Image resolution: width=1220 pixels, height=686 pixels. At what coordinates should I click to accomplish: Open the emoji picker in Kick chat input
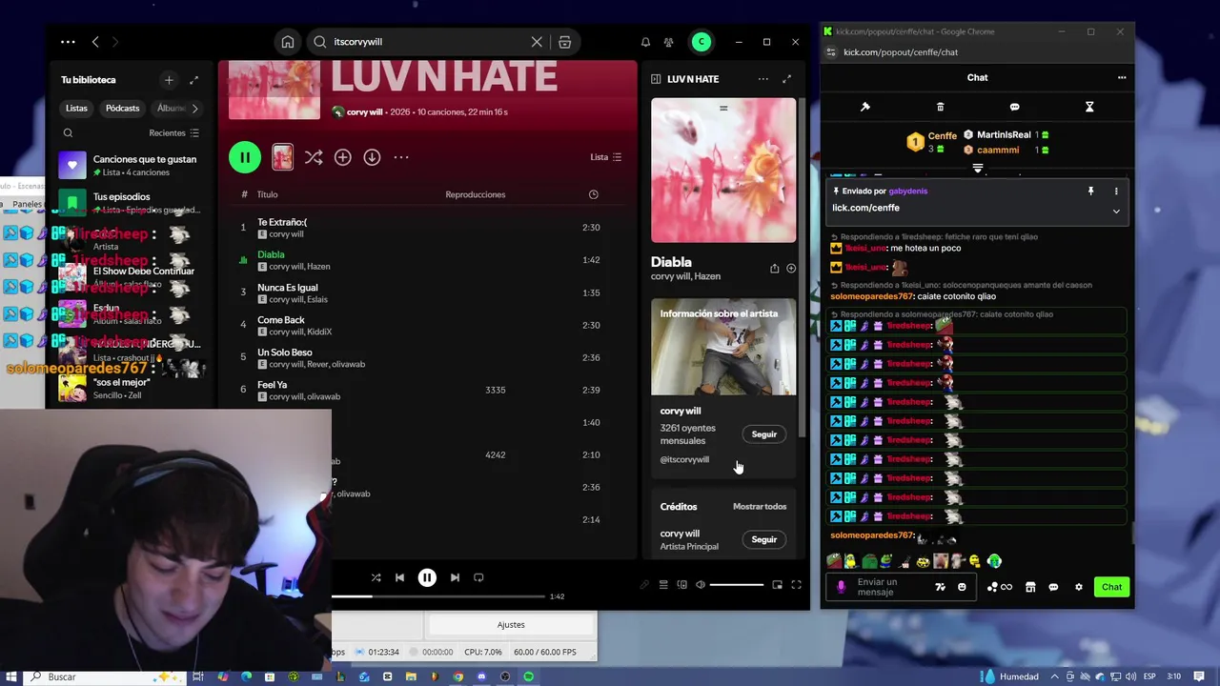point(962,587)
